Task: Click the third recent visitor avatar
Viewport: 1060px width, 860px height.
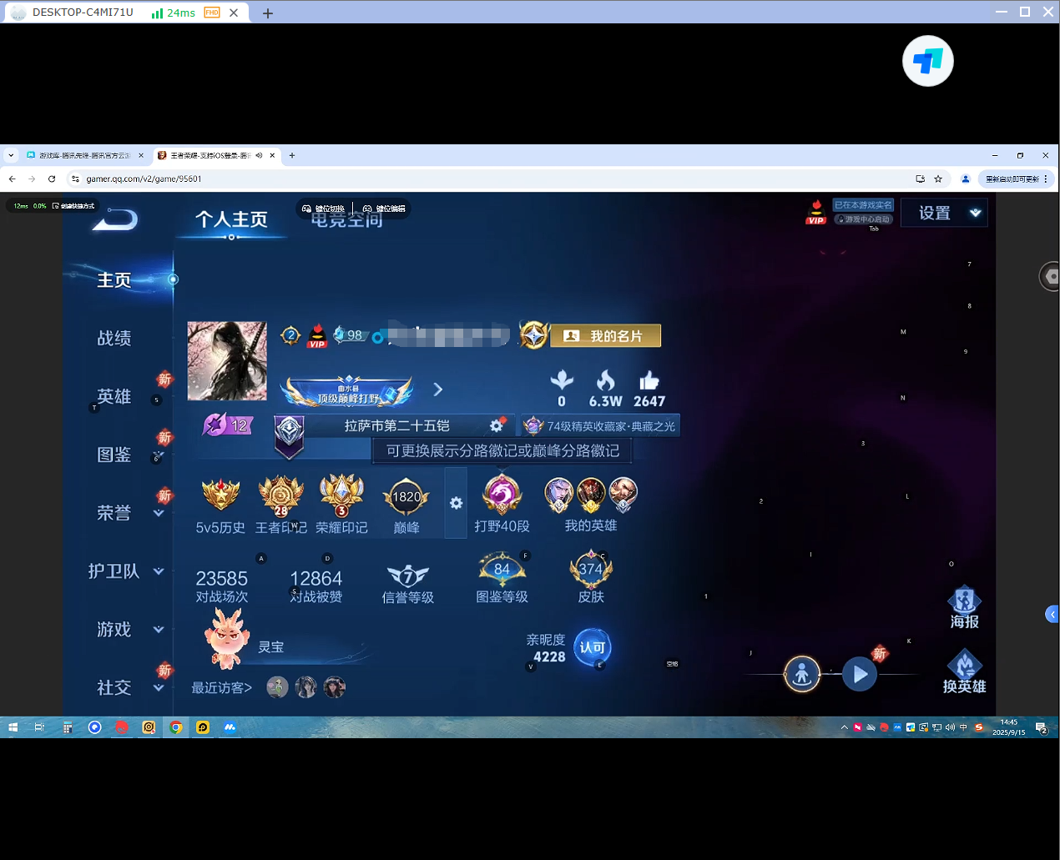Action: point(335,687)
